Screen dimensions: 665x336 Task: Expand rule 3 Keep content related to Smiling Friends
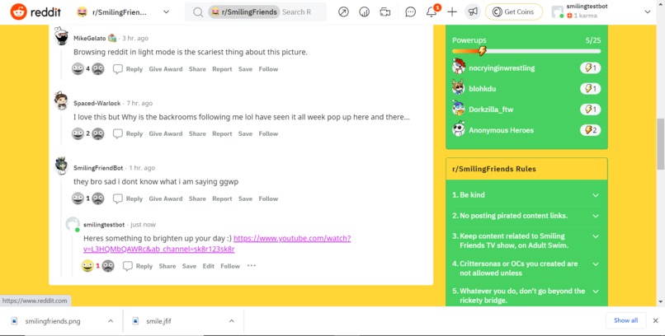596,236
